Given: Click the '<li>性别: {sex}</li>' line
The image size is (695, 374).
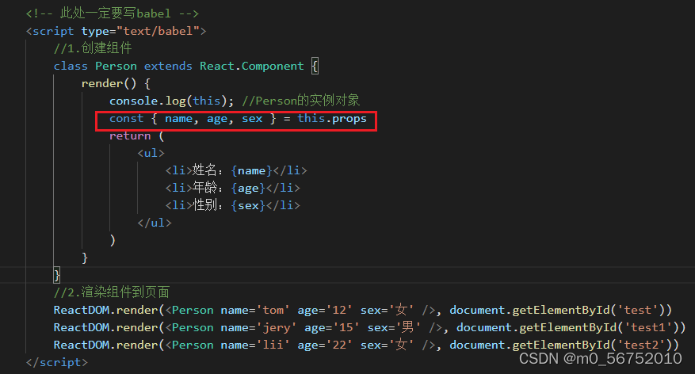Looking at the screenshot, I should (233, 205).
